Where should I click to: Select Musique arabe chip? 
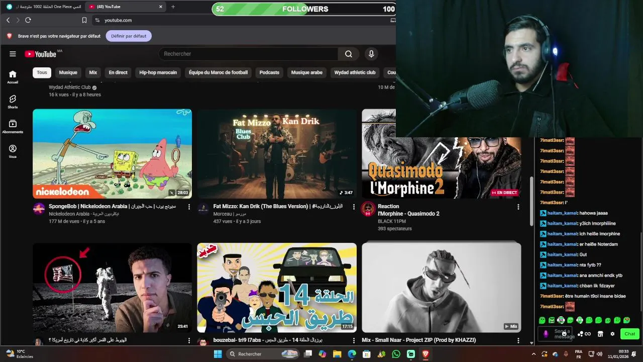[306, 72]
